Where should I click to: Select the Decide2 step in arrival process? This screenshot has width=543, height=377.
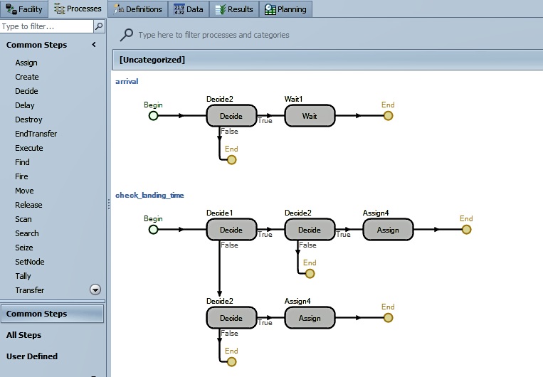tap(231, 116)
